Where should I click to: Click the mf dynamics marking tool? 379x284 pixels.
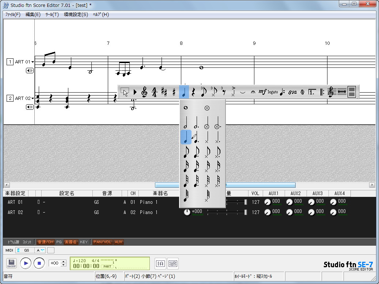(262, 92)
